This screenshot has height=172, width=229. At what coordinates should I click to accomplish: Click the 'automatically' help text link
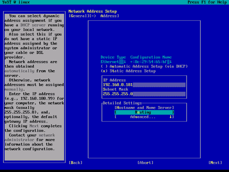click(19, 71)
